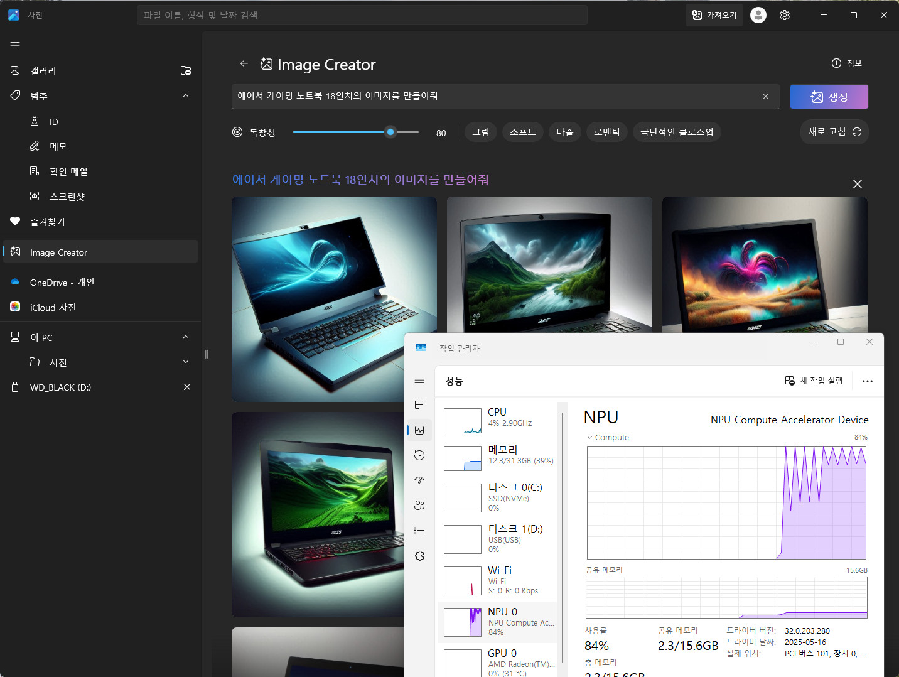Open the Photos settings gear icon
Screen dimensions: 899x677
point(784,15)
